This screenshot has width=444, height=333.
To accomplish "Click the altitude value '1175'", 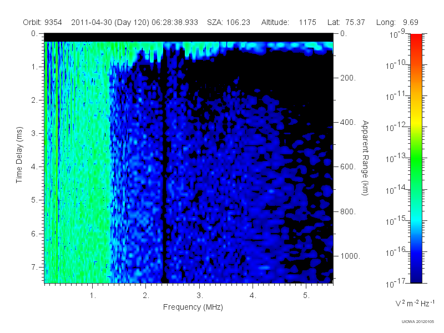I will (x=307, y=22).
